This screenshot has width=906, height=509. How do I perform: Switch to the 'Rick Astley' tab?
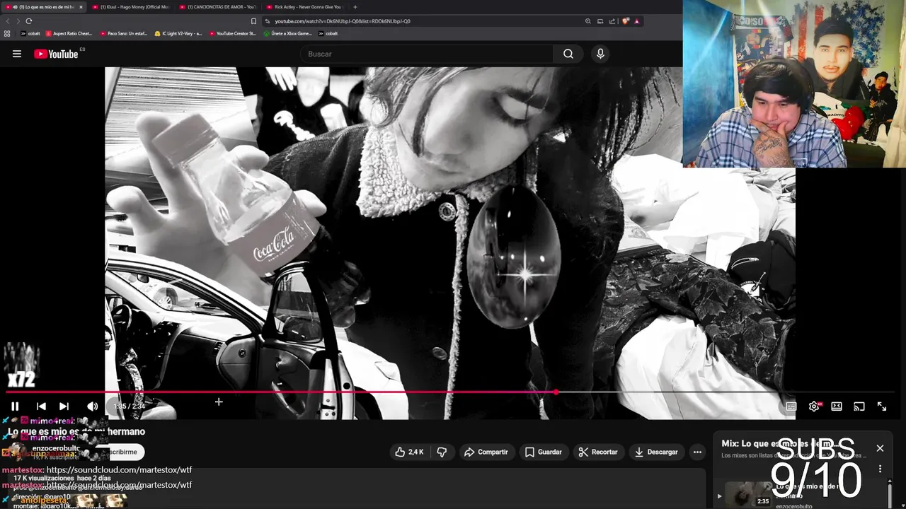[306, 7]
